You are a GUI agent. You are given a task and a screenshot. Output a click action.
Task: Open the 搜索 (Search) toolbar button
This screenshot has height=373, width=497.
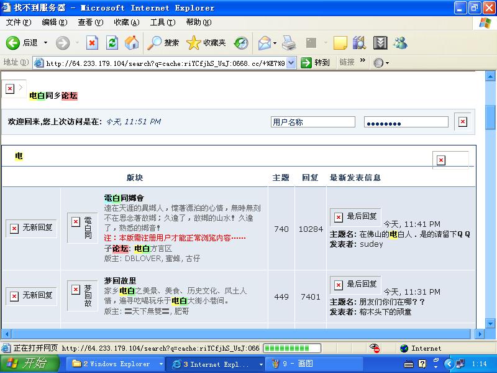click(163, 43)
